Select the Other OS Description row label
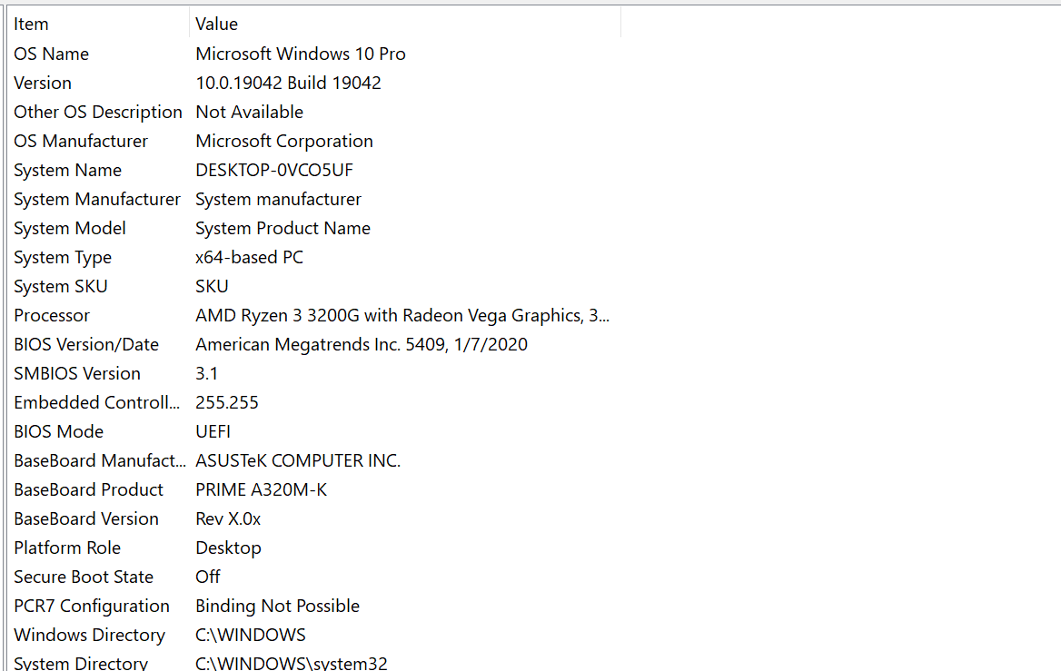Viewport: 1061px width, 671px height. click(x=98, y=113)
